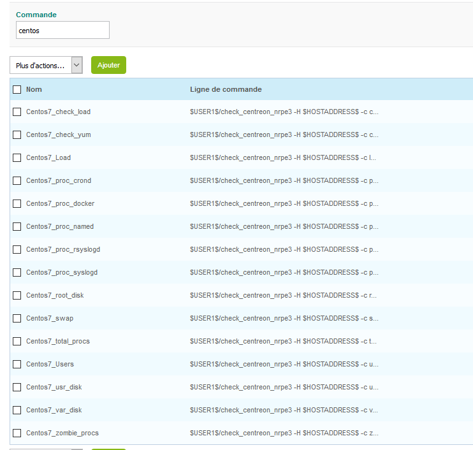Click the command line text for Centos7_swap
The width and height of the screenshot is (473, 450).
coord(284,318)
